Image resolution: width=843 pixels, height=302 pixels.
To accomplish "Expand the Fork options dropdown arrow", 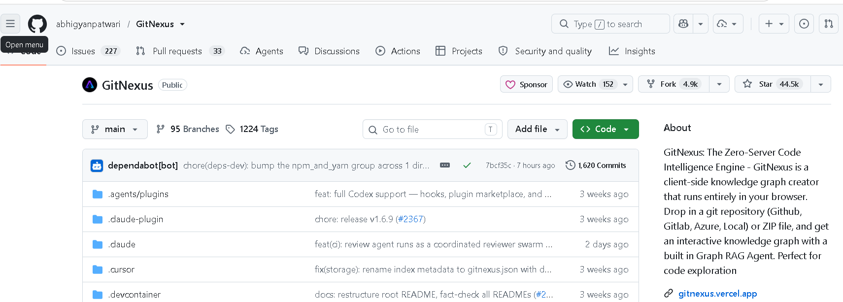I will (719, 84).
